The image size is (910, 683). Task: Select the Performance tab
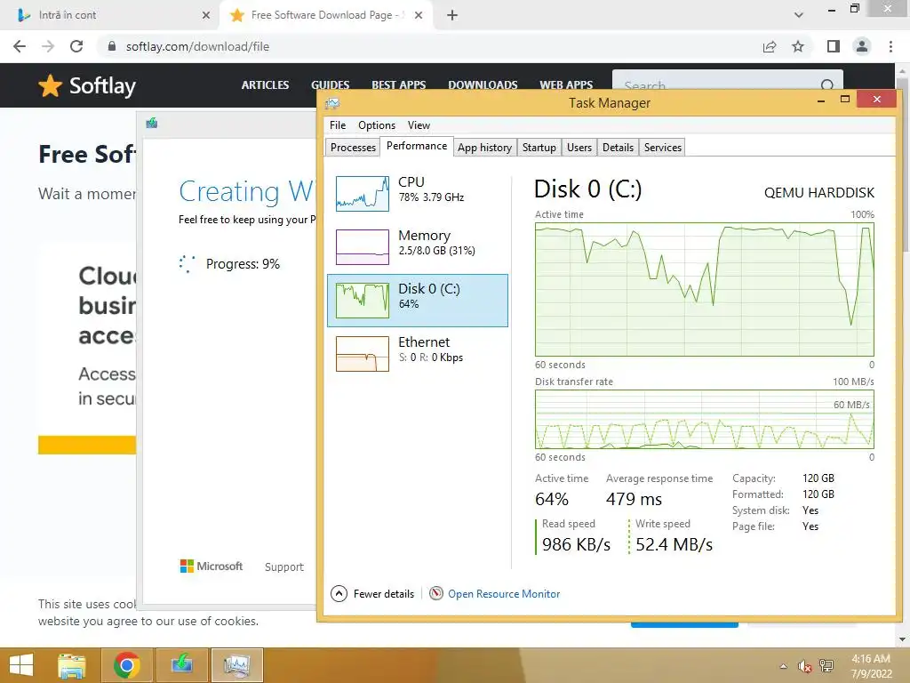point(417,146)
